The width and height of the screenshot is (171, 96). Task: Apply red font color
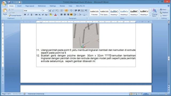[55, 15]
